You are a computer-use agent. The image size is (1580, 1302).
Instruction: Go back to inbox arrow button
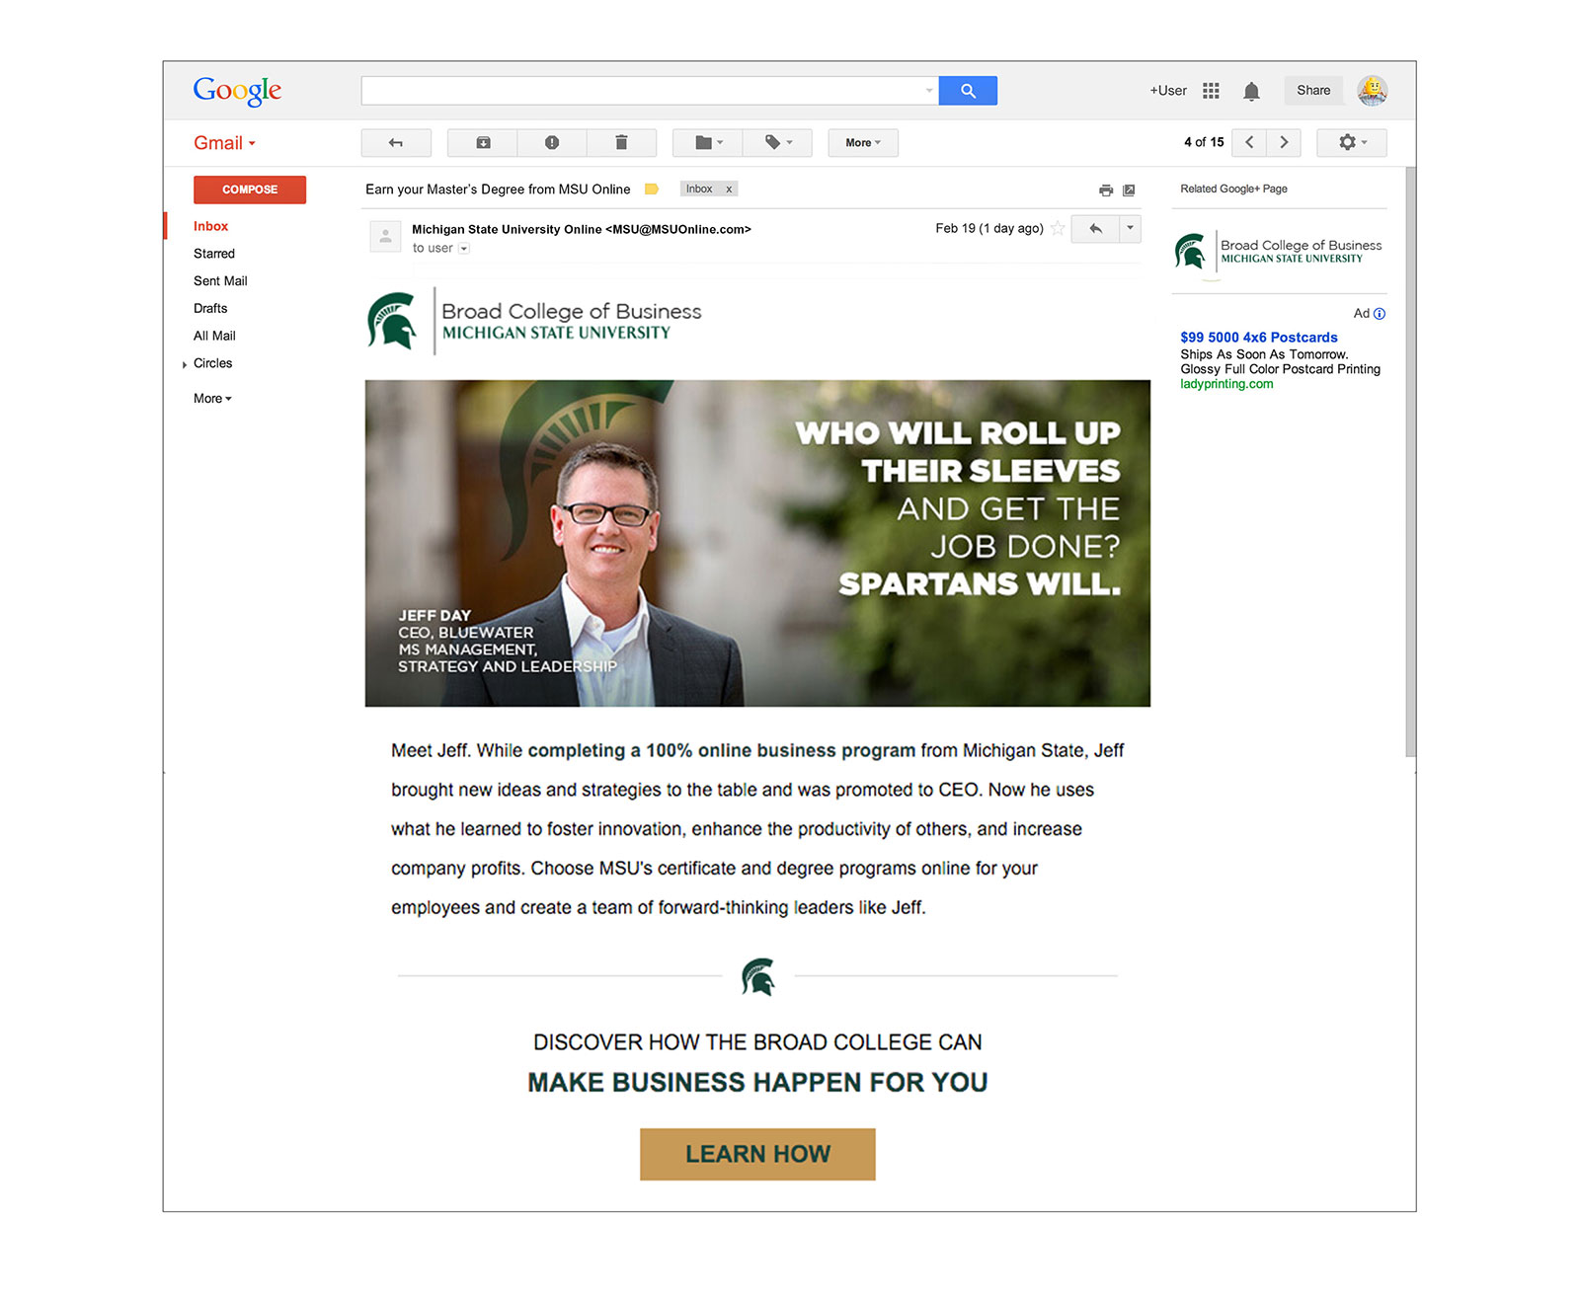(396, 143)
